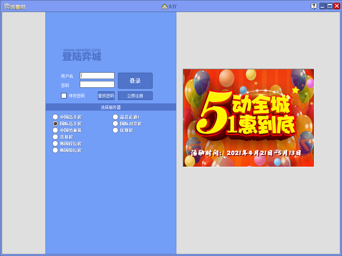Image resolution: width=342 pixels, height=256 pixels.
Task: Open help via the question mark icon
Action: (314, 6)
